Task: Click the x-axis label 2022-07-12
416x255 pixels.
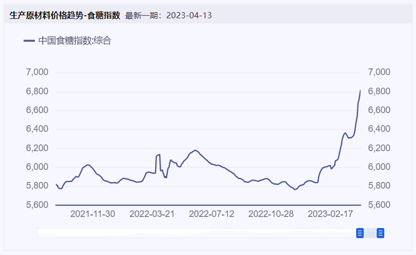Action: (212, 214)
